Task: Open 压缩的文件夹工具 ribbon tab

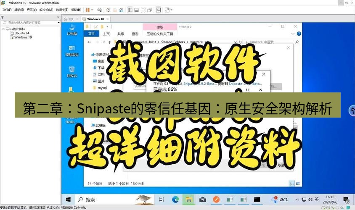Action: [160, 34]
